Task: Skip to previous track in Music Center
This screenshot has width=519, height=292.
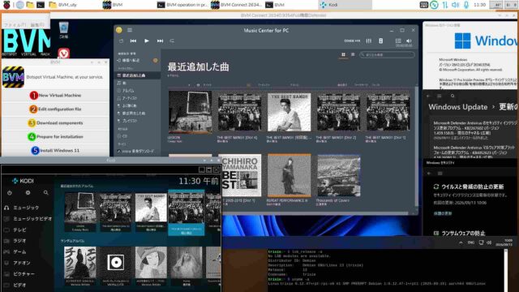Action: [x=133, y=41]
